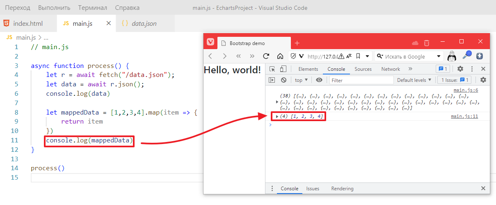This screenshot has height=205, width=496.
Task: Clear the console with the clear icon
Action: point(283,80)
